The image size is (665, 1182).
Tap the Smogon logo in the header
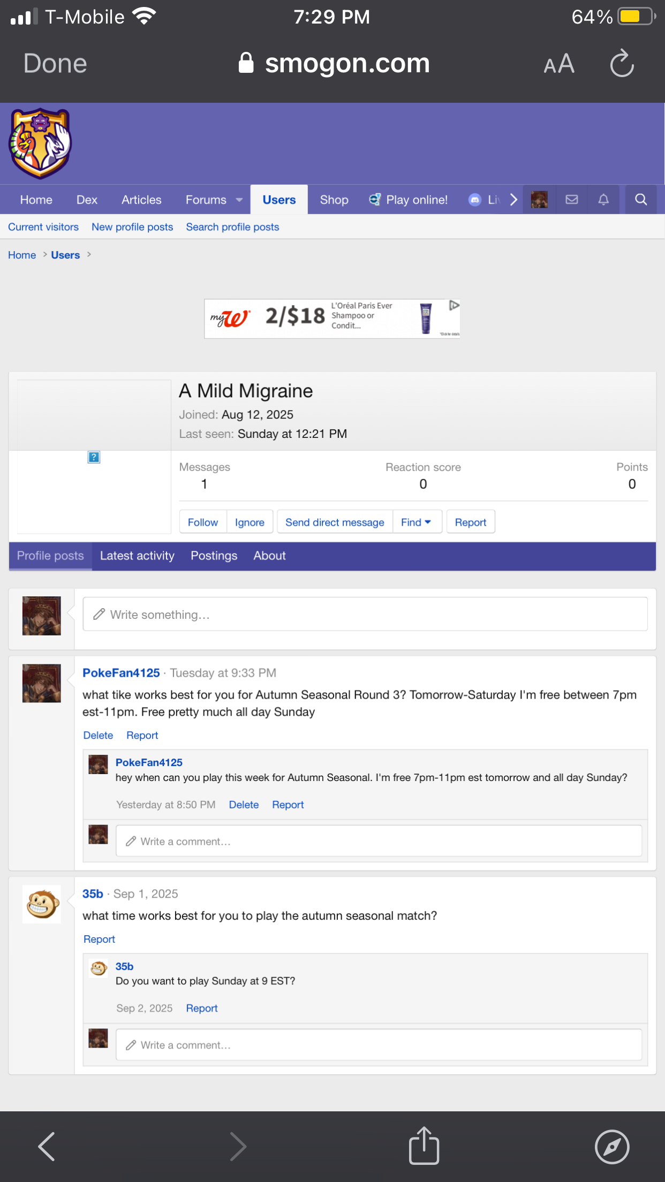click(41, 143)
